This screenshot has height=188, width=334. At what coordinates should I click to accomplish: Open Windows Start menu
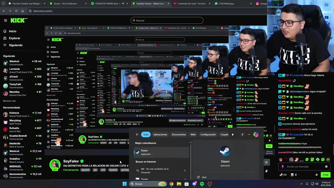tap(124, 184)
